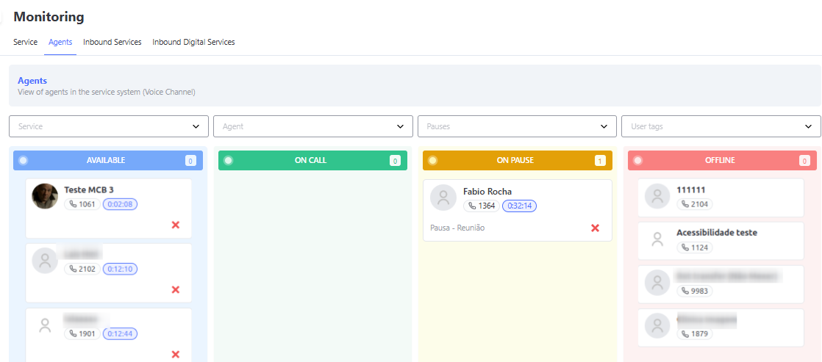Click the phone extension 1061 badge
The image size is (822, 362).
point(82,204)
